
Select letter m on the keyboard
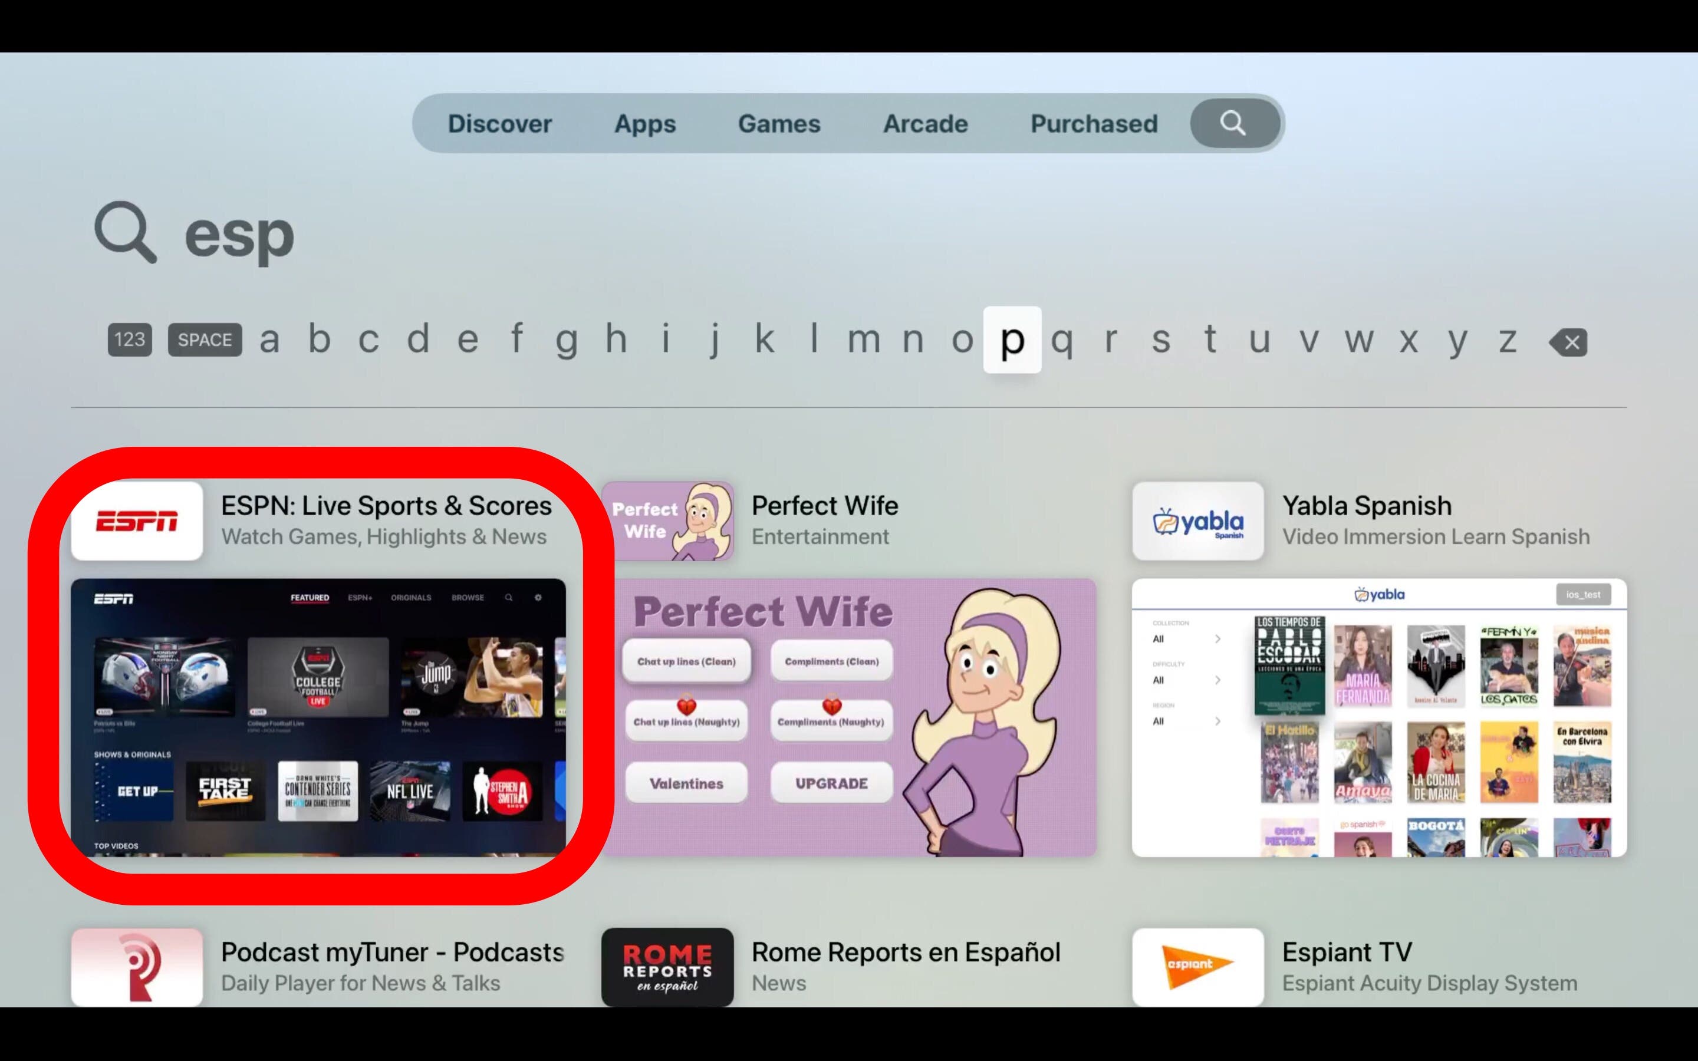click(863, 340)
